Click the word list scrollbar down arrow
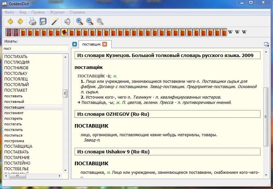 pos(65,171)
